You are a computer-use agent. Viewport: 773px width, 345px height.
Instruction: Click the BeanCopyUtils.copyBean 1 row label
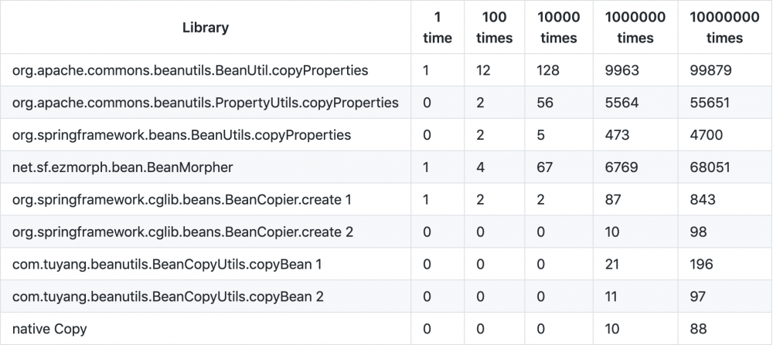[168, 265]
